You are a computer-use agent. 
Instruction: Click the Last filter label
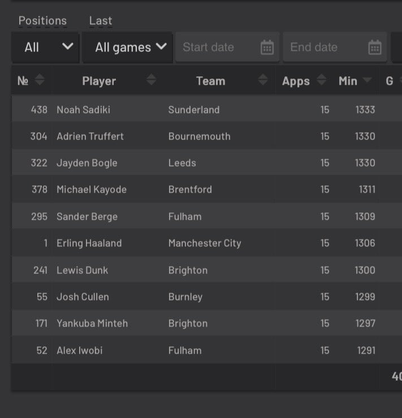point(101,21)
